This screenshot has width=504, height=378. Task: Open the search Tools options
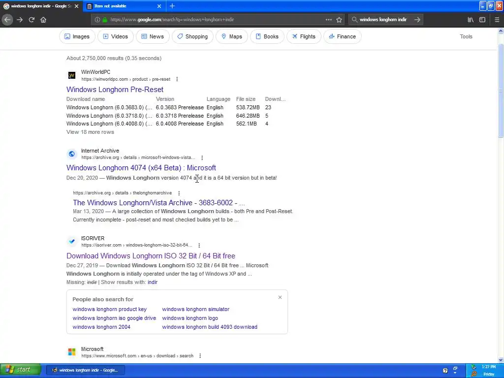tap(466, 36)
